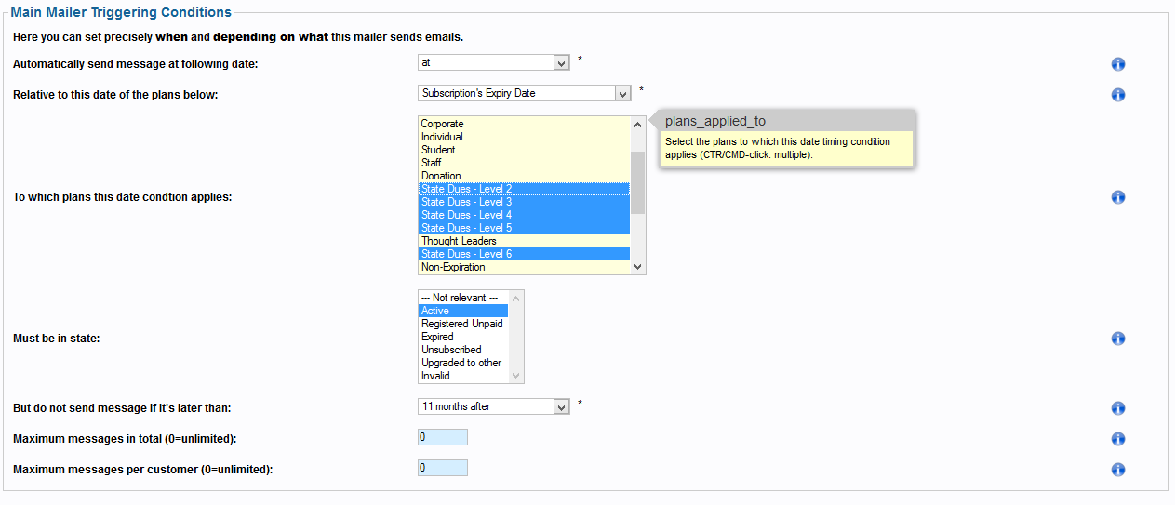Select 'State Dues - Level 6' plan
The width and height of the screenshot is (1175, 505).
(x=524, y=254)
